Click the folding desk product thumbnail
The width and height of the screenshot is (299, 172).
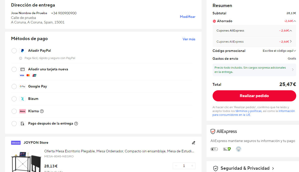[26, 161]
